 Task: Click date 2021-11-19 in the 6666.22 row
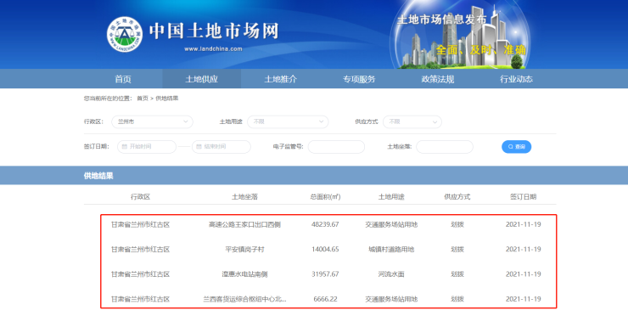[523, 299]
